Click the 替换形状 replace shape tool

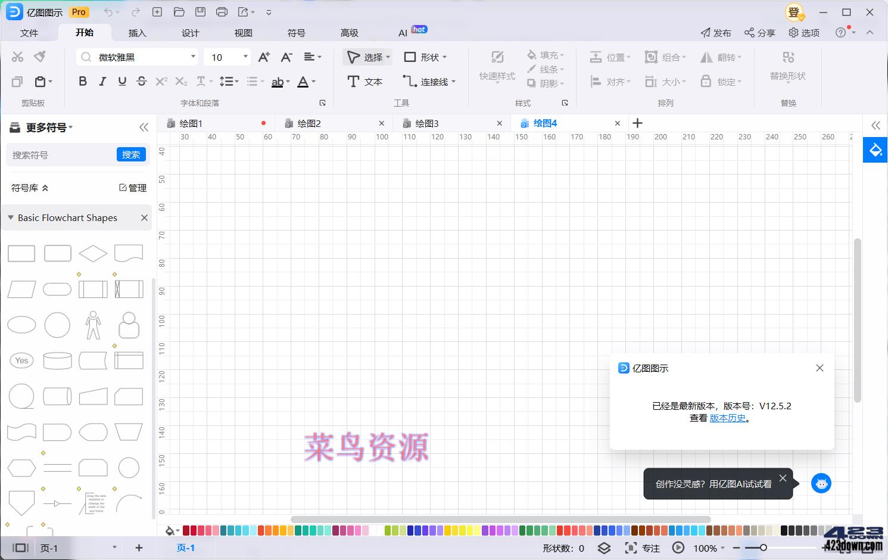coord(788,66)
